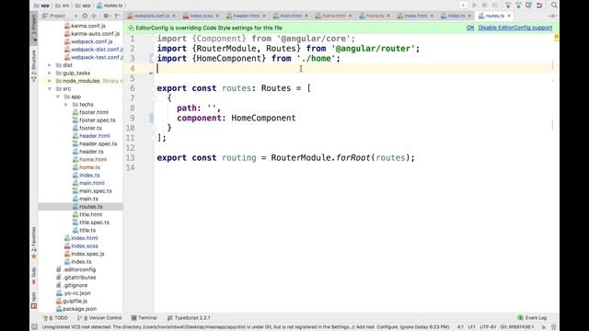Click the line 13 routing declaration
The height and width of the screenshot is (331, 589).
pyautogui.click(x=286, y=157)
